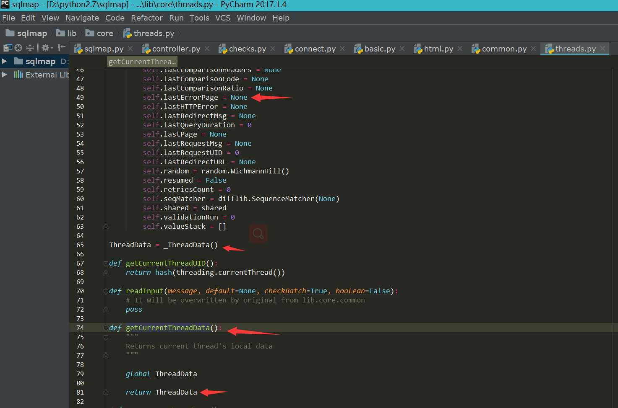Click 'readInput' function name
The width and height of the screenshot is (618, 408).
[x=145, y=291]
